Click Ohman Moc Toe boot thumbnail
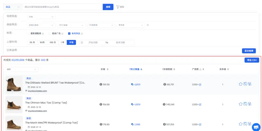262x131 pixels. coord(14,104)
